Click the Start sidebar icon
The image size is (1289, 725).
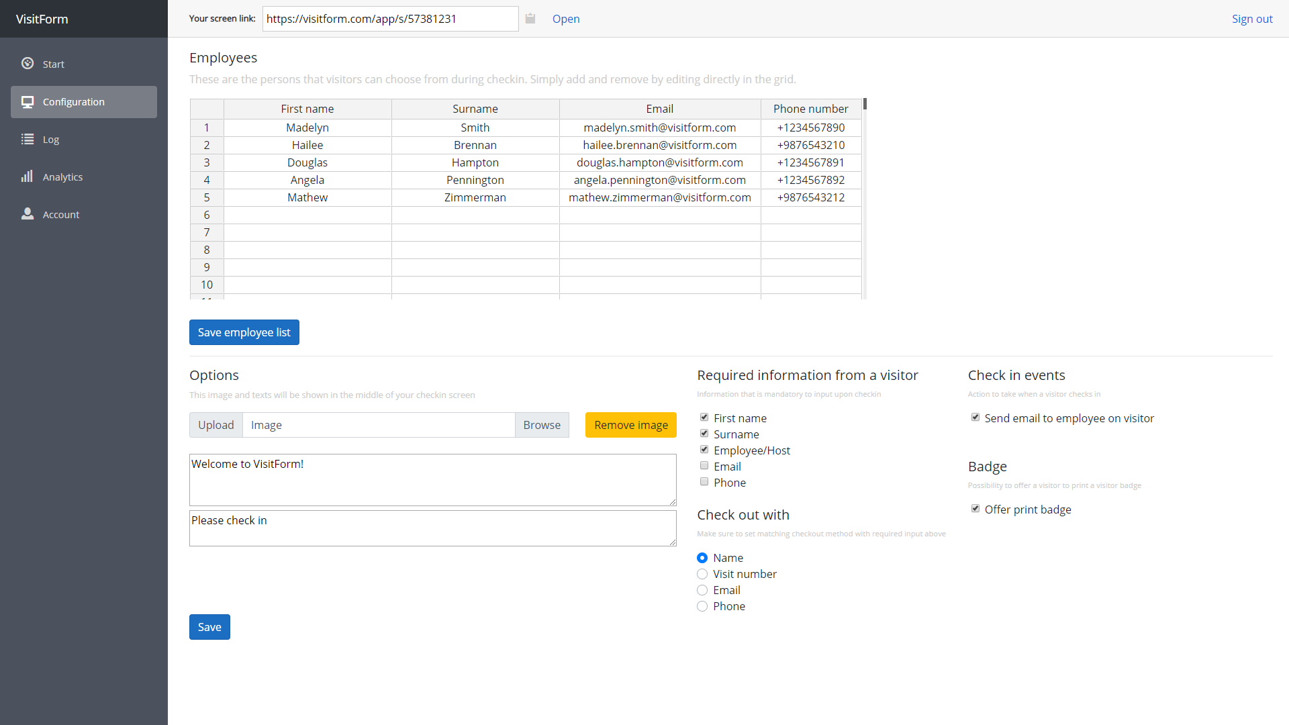28,64
